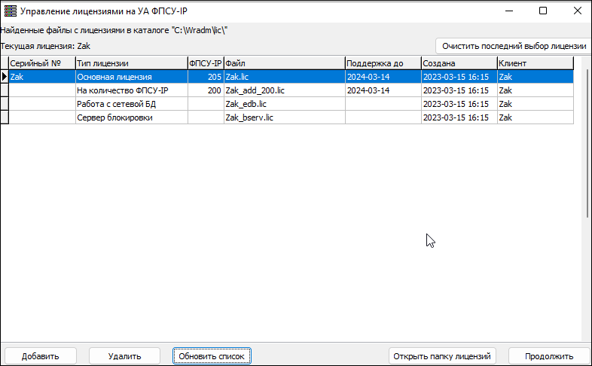Select the Работа с сетевой БД row
Image resolution: width=592 pixels, height=366 pixels.
(130, 104)
